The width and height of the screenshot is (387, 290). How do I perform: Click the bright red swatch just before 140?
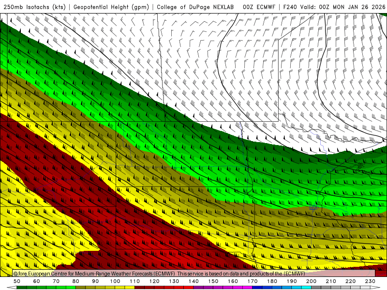pos(188,288)
